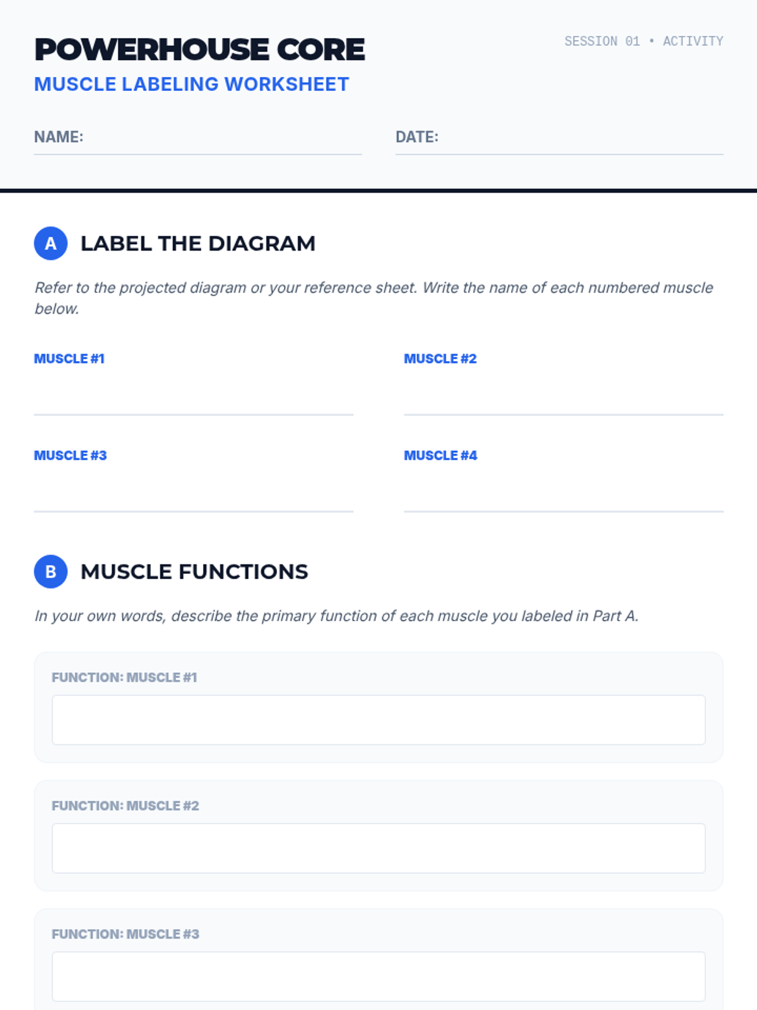Click the Label the Diagram heading
Screen dimensions: 757x1010
point(197,243)
